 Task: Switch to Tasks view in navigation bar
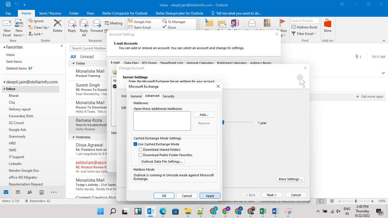pyautogui.click(x=42, y=192)
